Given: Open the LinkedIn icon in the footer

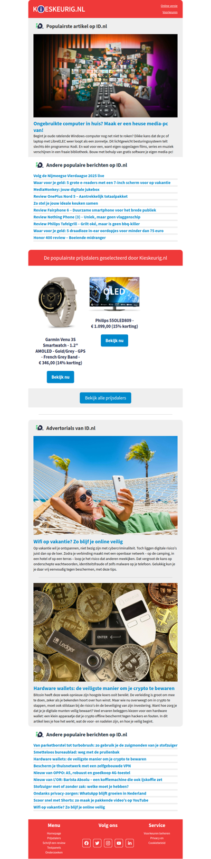Looking at the screenshot, I should point(130,843).
